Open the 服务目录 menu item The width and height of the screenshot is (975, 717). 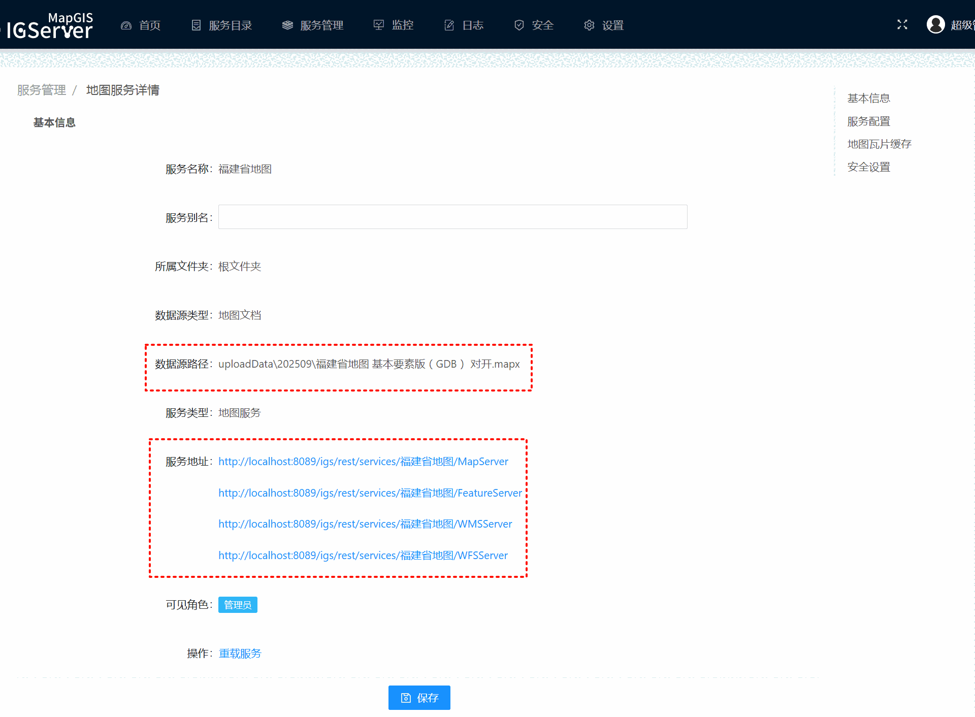pyautogui.click(x=230, y=25)
